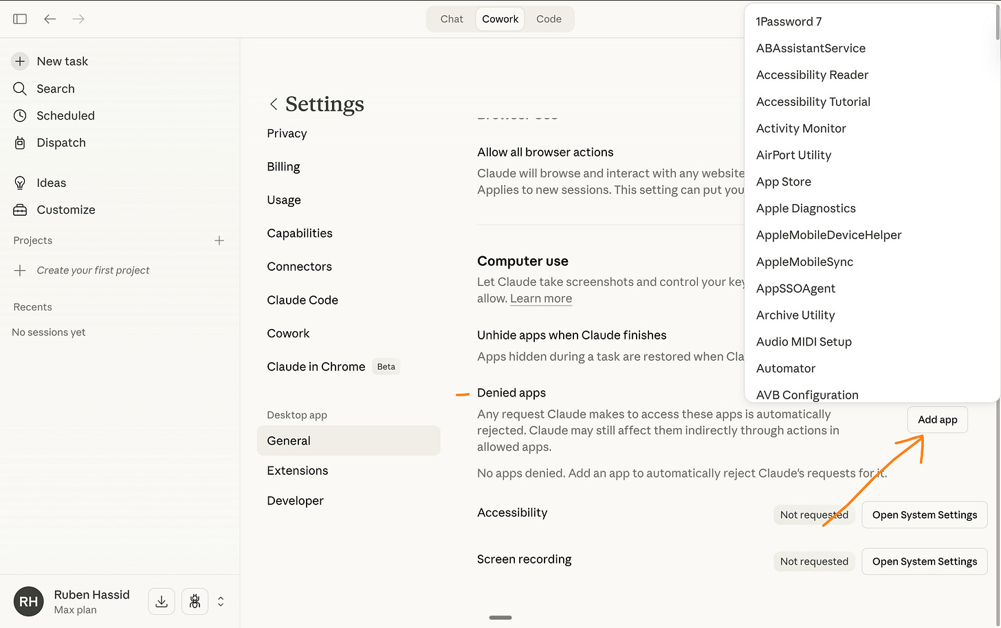
Task: Start a New task
Action: (62, 61)
